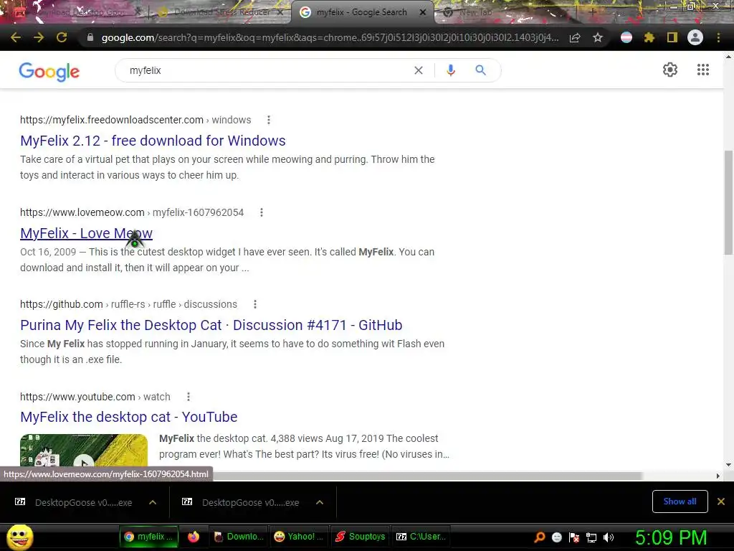Select the myfelix Chrome taskbar button
The image size is (734, 551).
click(x=149, y=537)
